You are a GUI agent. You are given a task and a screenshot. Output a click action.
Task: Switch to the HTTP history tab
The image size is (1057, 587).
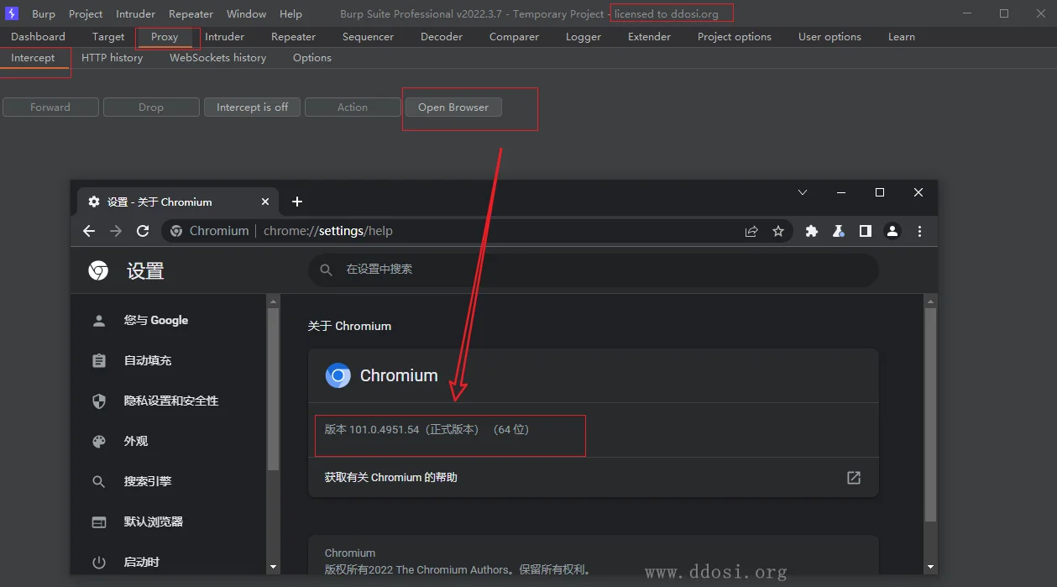[112, 58]
